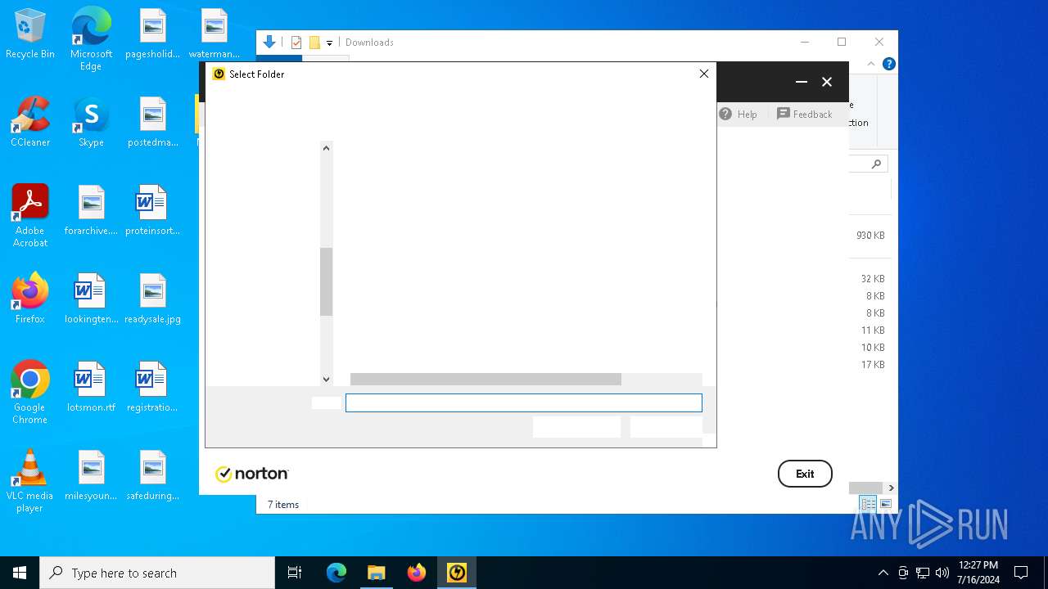Click the taskbar clock showing 12:27 PM

(x=978, y=573)
